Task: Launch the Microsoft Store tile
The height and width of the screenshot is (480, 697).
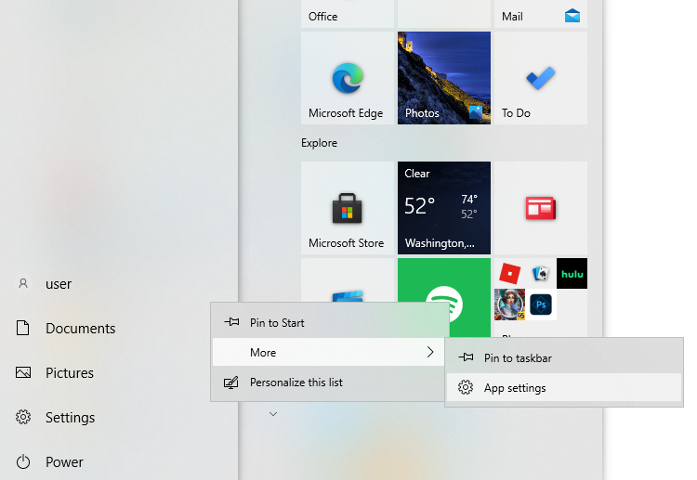Action: [x=348, y=208]
